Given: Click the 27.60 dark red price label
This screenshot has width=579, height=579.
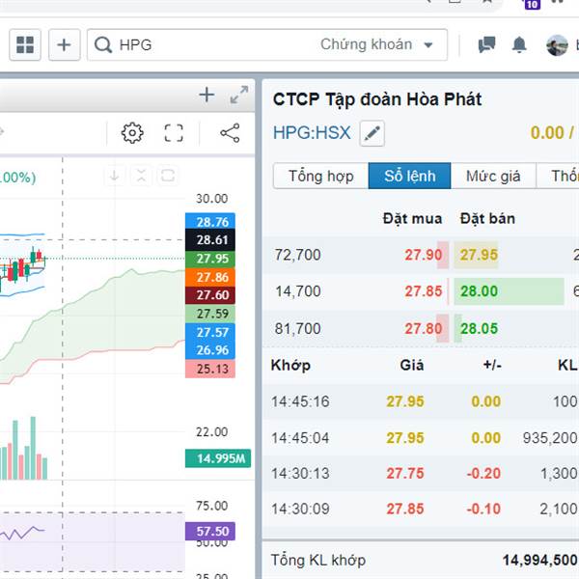Looking at the screenshot, I should [x=210, y=295].
